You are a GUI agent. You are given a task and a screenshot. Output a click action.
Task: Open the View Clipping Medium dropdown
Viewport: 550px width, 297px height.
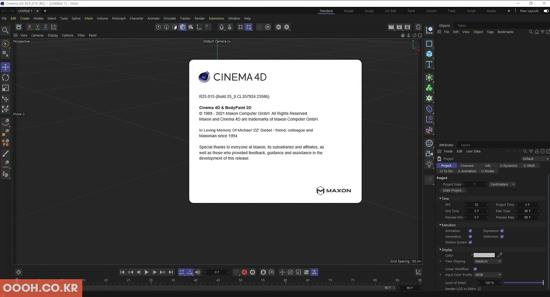click(488, 261)
